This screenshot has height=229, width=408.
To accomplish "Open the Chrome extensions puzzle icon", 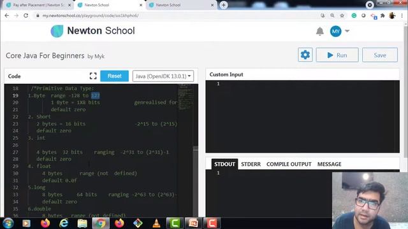I will point(382,15).
